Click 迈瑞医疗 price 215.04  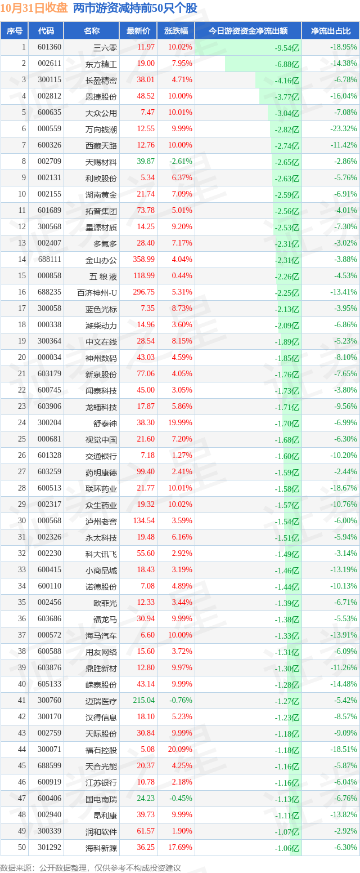(143, 701)
